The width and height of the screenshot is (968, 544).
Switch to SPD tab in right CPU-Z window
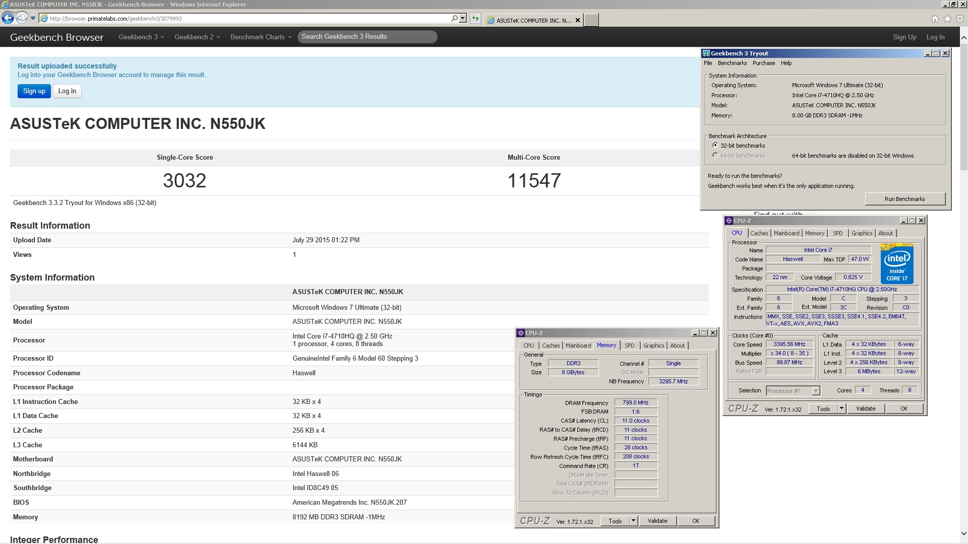pyautogui.click(x=838, y=233)
